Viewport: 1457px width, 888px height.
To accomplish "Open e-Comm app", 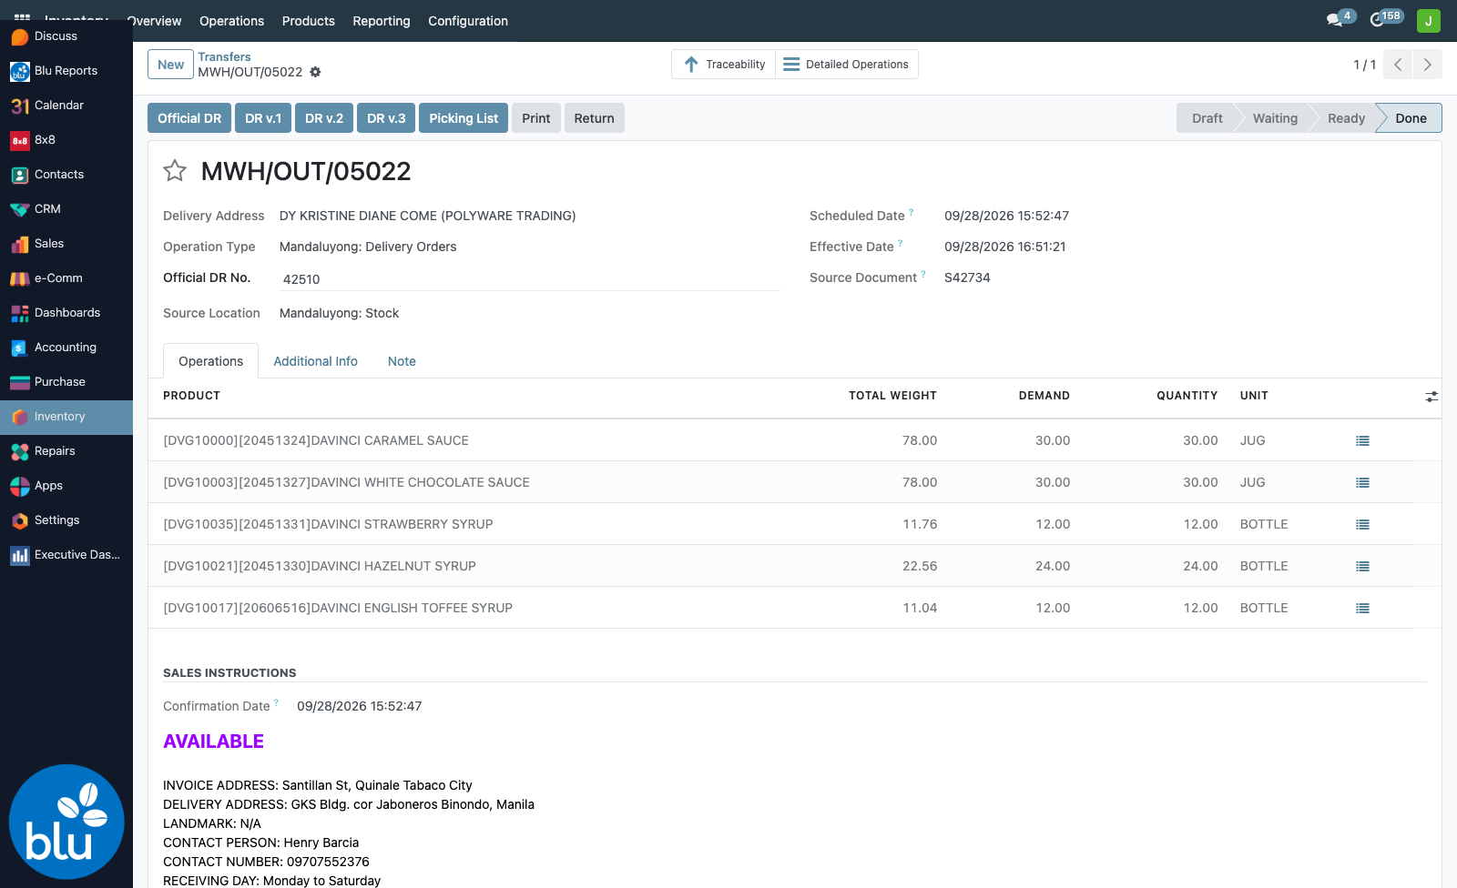I will 66,278.
